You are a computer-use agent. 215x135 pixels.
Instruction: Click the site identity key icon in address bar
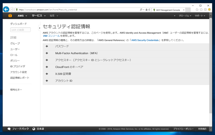tap(17, 10)
